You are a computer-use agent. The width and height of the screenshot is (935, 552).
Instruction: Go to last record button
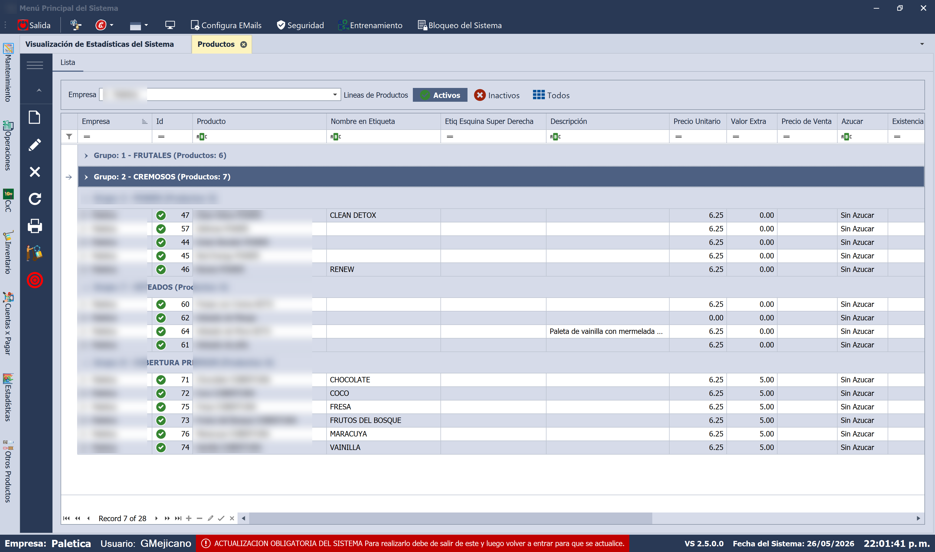178,518
